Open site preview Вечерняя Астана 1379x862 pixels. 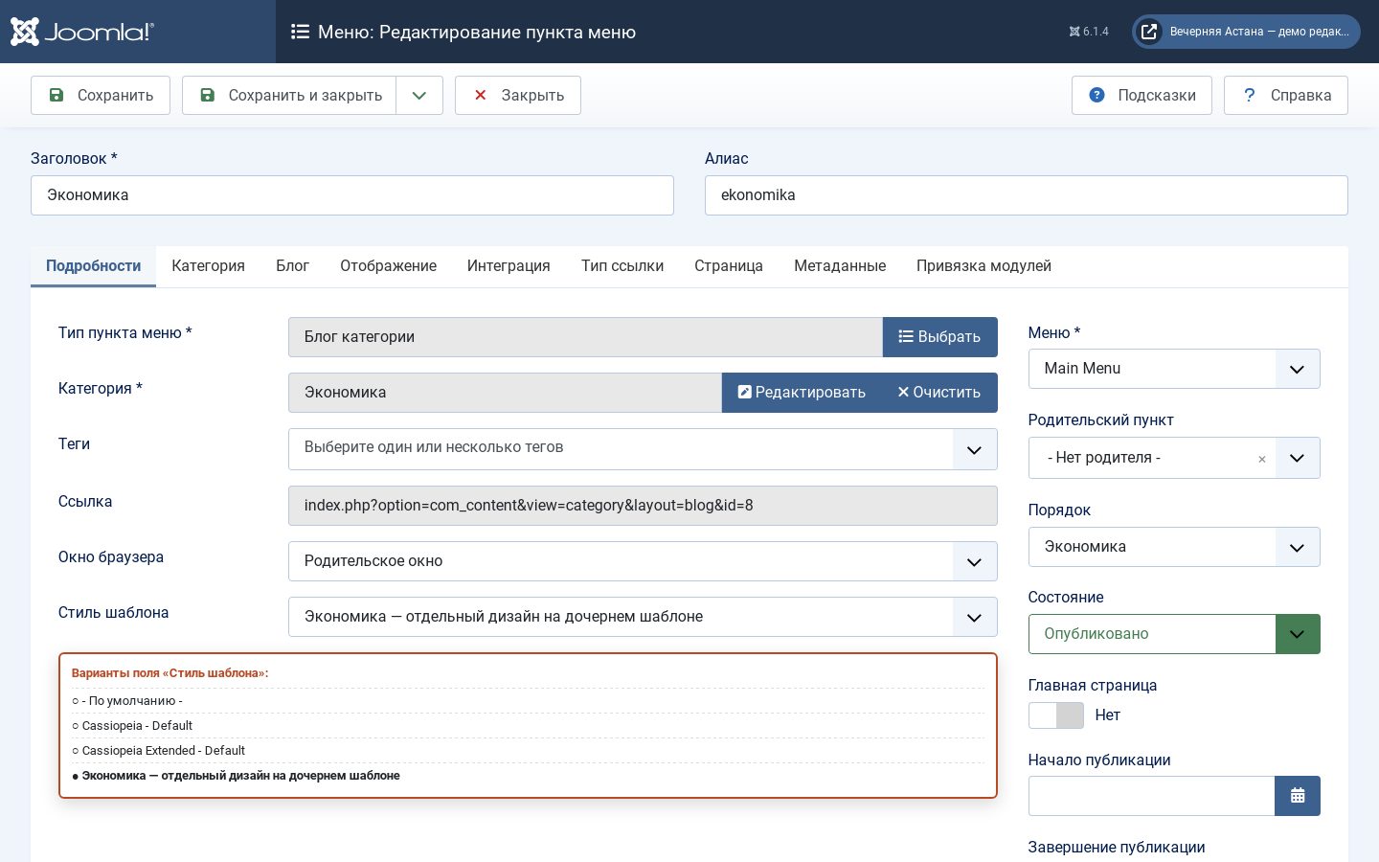pos(1246,32)
